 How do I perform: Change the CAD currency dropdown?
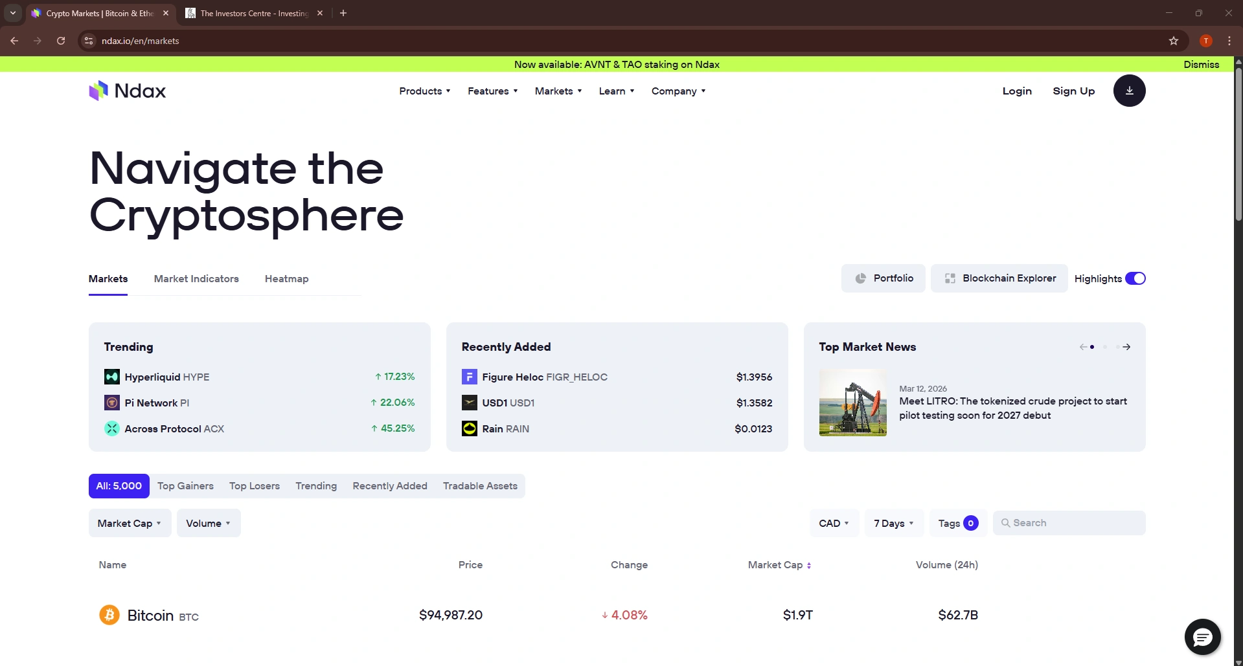[834, 523]
